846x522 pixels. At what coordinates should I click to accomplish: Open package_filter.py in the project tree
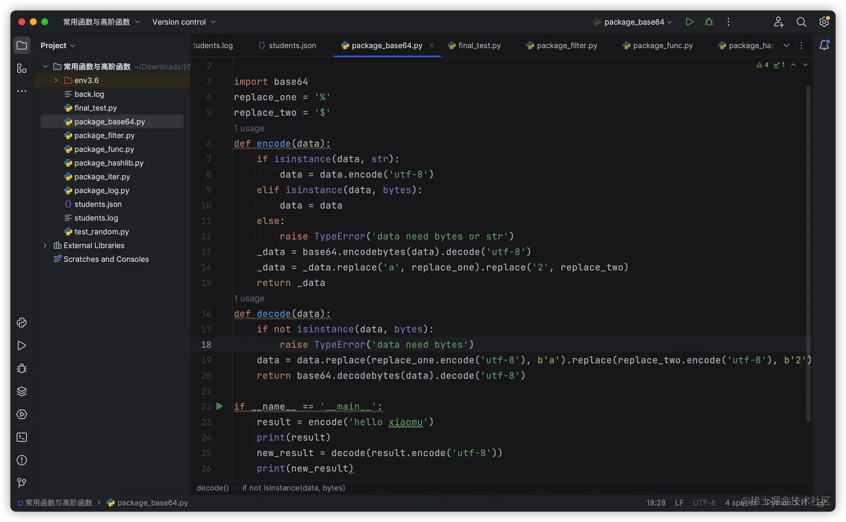click(x=105, y=135)
